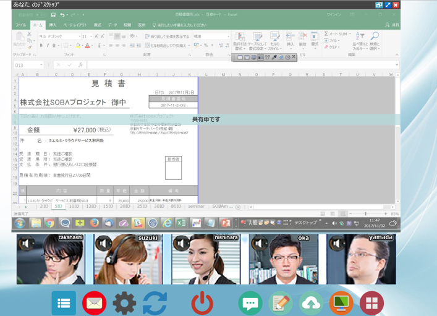The width and height of the screenshot is (437, 316).
Task: Click the blue refresh arrows icon
Action: (x=155, y=303)
